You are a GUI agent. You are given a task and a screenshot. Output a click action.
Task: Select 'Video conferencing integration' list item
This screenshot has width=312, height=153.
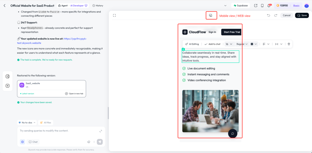point(207,80)
